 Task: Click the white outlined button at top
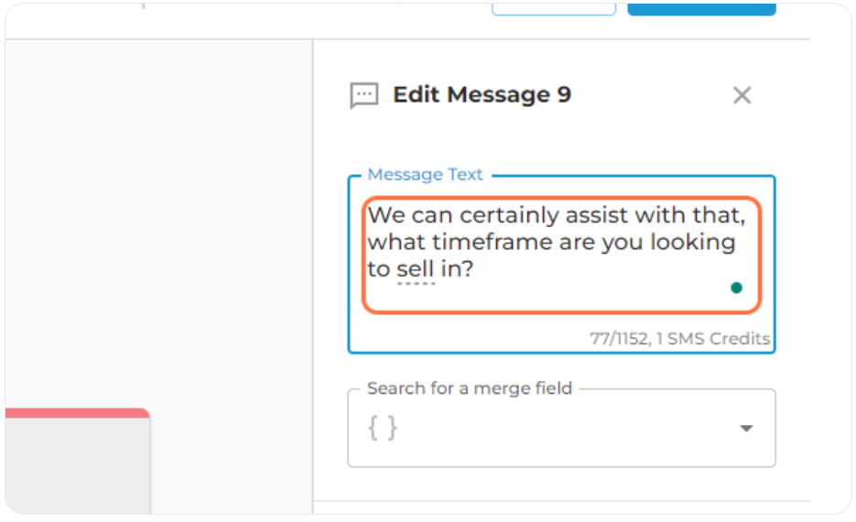tap(554, 9)
